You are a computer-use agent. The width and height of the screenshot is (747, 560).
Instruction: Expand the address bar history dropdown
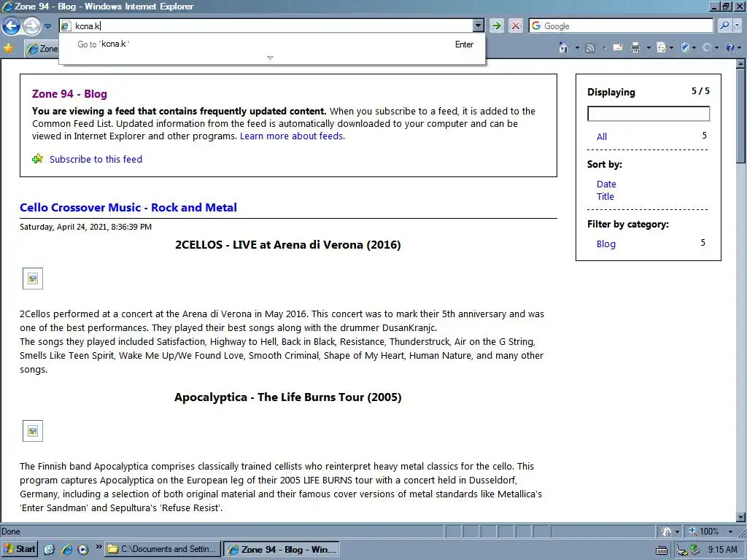[x=479, y=26]
